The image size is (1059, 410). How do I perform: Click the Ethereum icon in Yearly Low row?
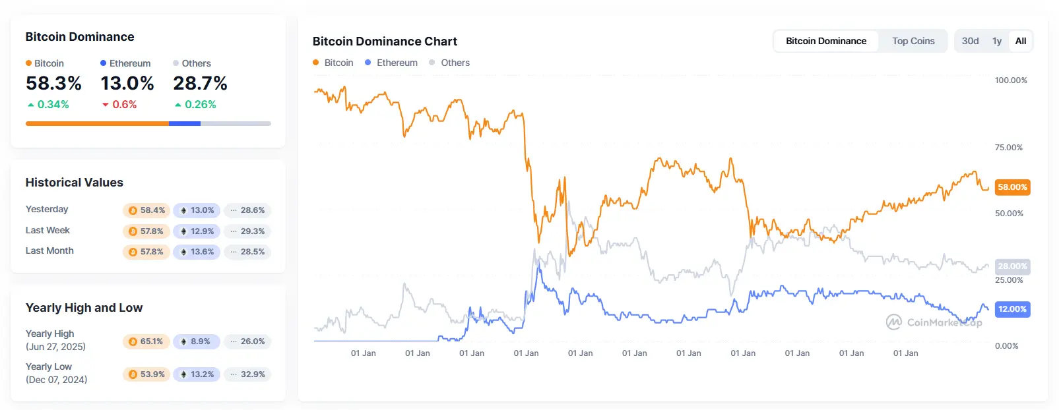pyautogui.click(x=183, y=374)
